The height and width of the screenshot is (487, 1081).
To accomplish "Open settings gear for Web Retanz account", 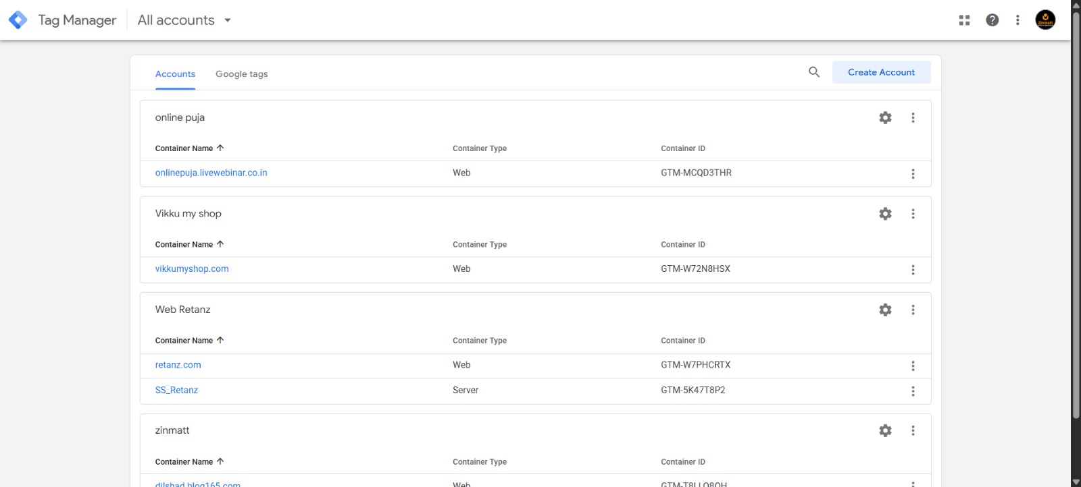I will tap(885, 310).
